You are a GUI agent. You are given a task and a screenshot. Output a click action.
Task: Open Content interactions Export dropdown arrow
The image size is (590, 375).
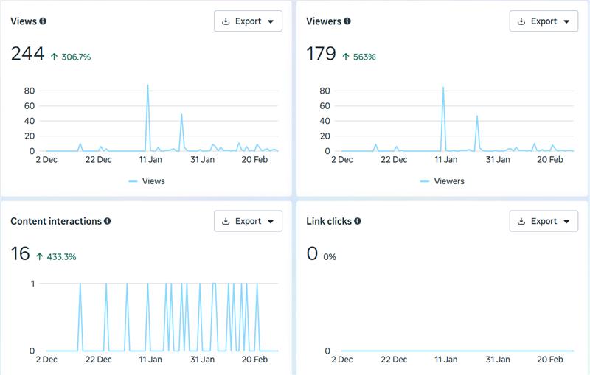271,222
